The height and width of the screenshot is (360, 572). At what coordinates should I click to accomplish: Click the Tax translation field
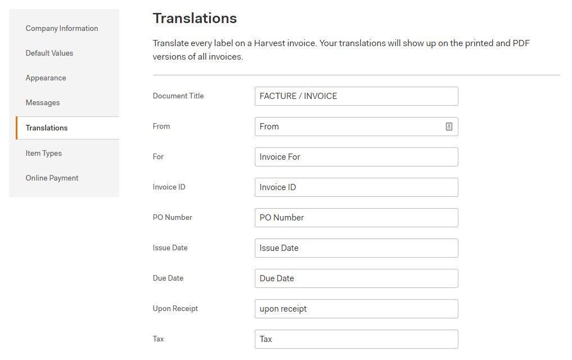coord(356,339)
